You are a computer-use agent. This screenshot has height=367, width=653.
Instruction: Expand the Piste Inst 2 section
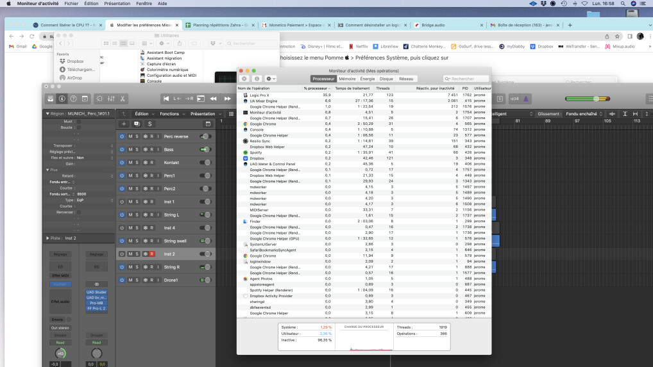(x=47, y=238)
